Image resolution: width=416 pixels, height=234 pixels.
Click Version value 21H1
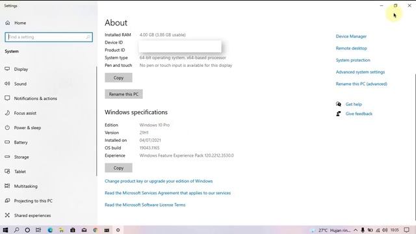tap(144, 133)
